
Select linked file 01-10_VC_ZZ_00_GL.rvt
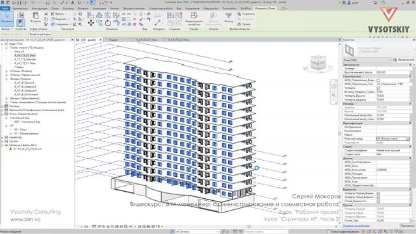(x=27, y=149)
